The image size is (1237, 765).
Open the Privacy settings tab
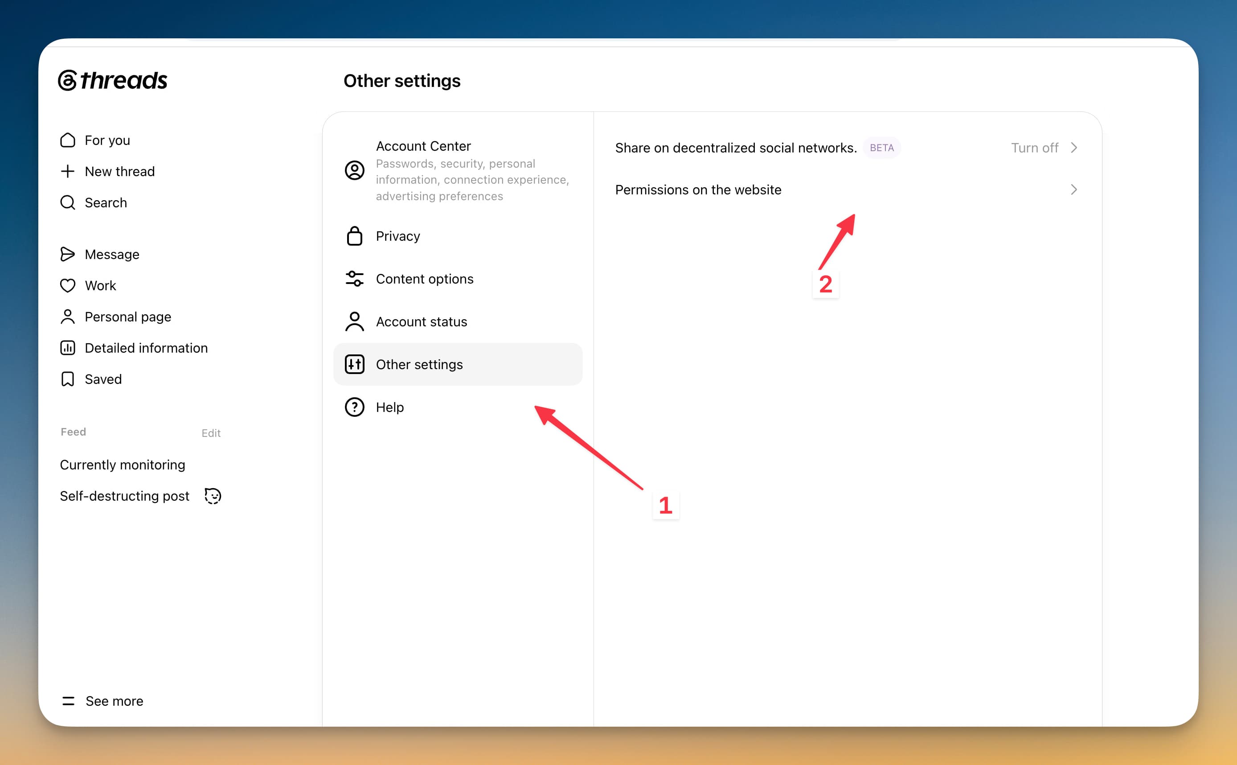point(458,236)
